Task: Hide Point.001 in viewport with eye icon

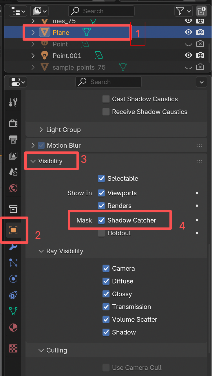Action: (189, 55)
